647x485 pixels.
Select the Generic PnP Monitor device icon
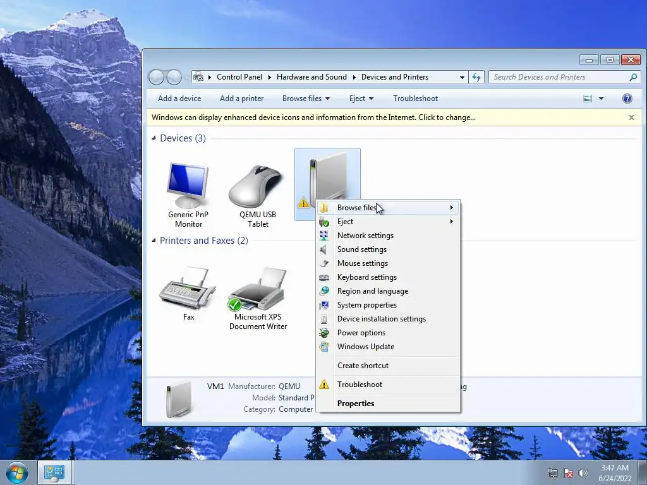click(188, 186)
